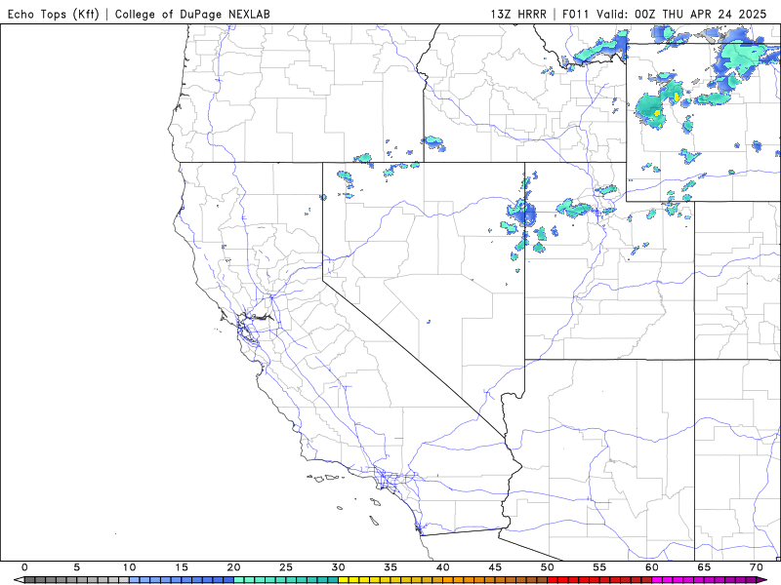Click the red segment of the colorbar
This screenshot has height=585, width=781.
(599, 580)
